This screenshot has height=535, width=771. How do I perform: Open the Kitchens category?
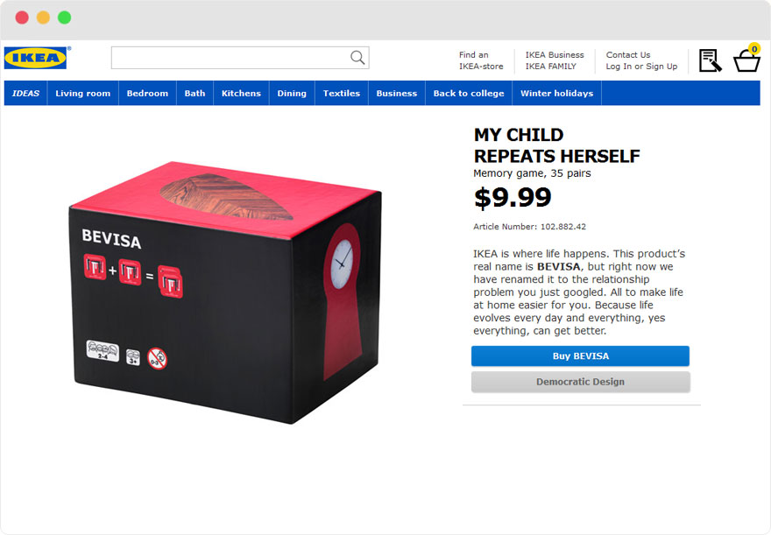pyautogui.click(x=241, y=93)
